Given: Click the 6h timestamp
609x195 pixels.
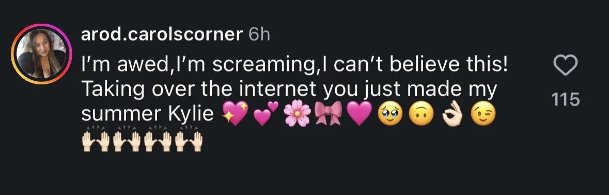Looking at the screenshot, I should coord(259,35).
